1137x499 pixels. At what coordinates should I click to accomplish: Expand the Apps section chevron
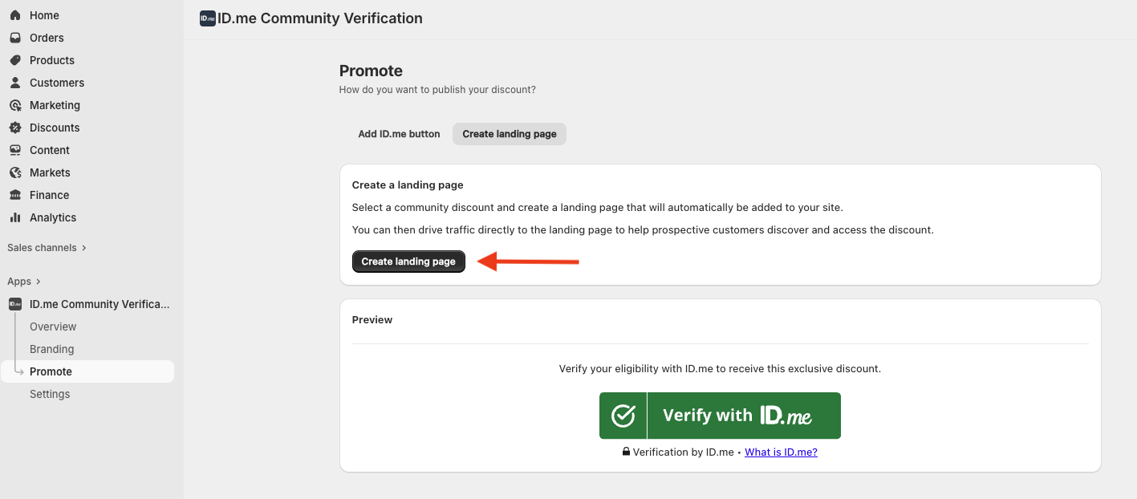(38, 282)
